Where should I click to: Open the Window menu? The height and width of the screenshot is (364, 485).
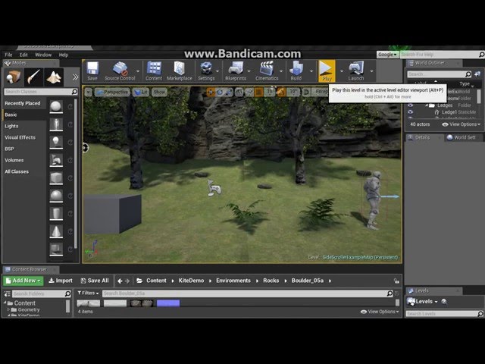click(x=43, y=55)
